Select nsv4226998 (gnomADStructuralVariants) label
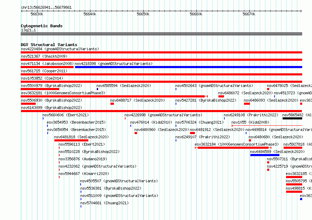This screenshot has width=312, height=220. 163,115
